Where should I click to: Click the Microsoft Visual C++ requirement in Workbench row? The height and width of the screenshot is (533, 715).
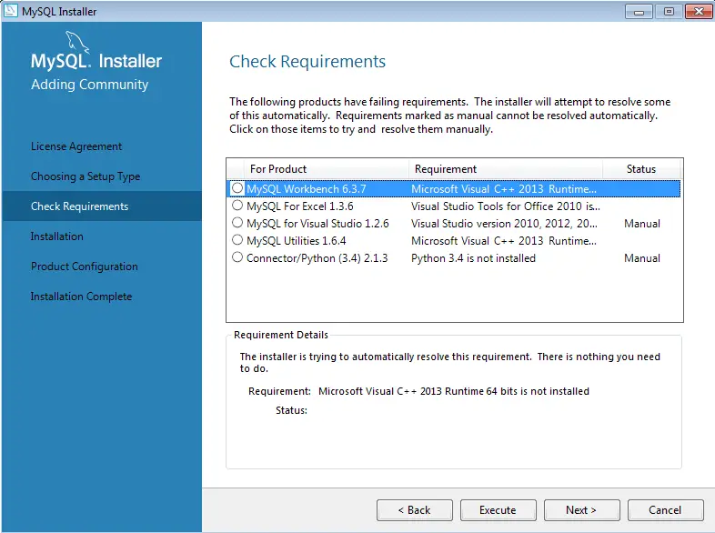click(503, 189)
